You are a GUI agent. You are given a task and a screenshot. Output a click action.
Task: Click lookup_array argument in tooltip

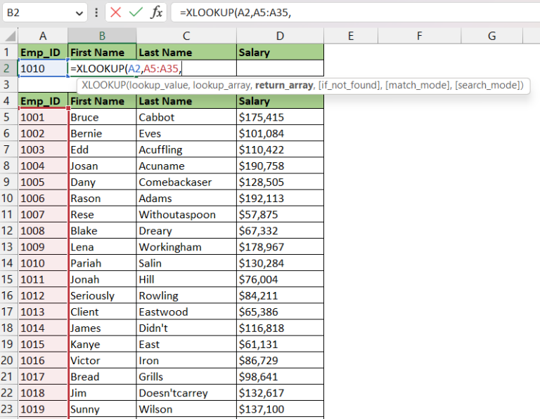click(x=221, y=85)
